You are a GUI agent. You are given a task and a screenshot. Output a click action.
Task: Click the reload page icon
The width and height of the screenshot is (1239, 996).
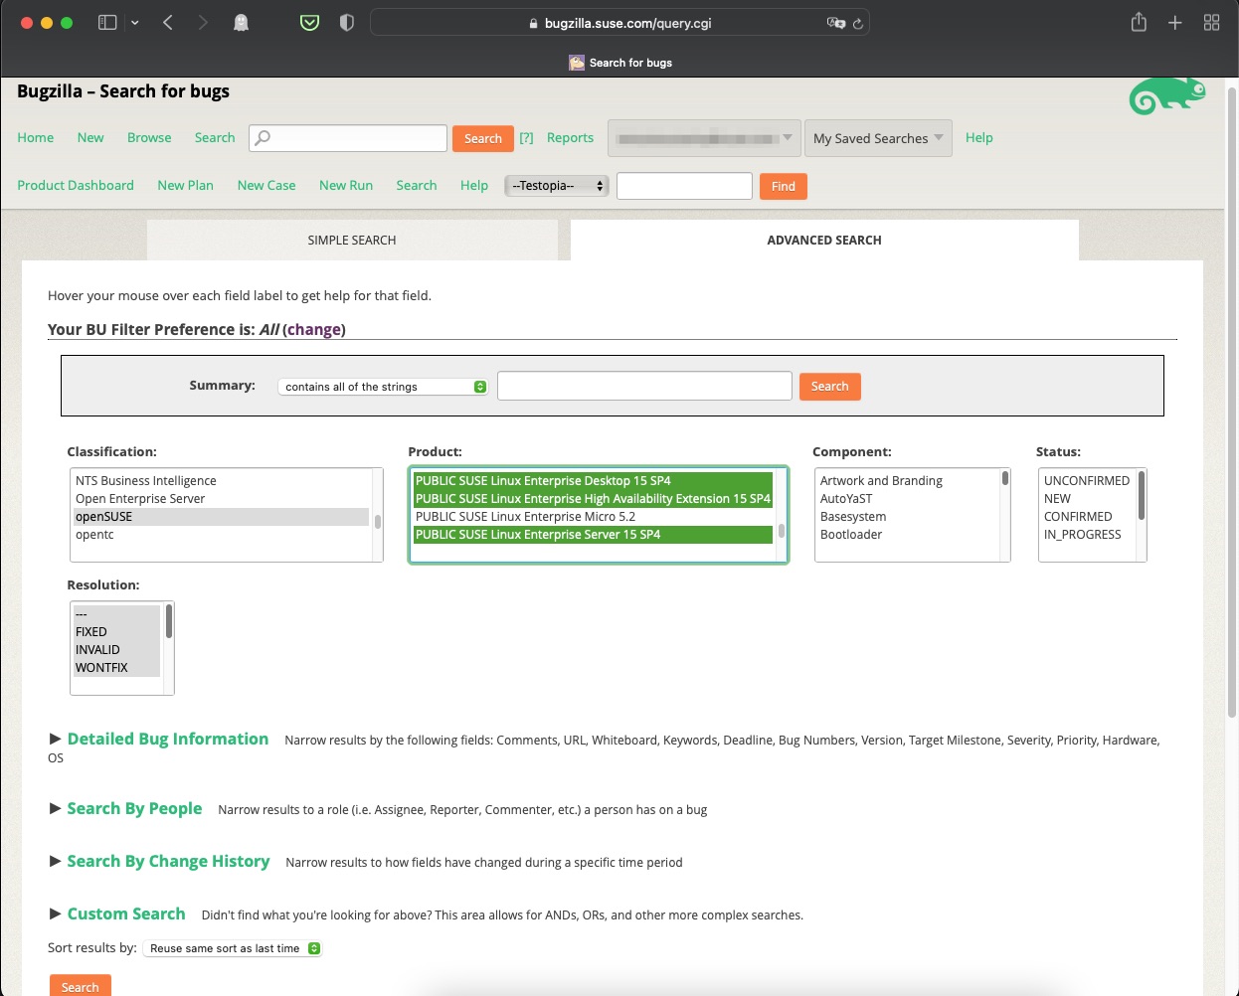point(858,24)
